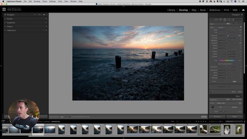Select the Graduated Filter tool icon
The height and width of the screenshot is (139, 247).
(225, 20)
